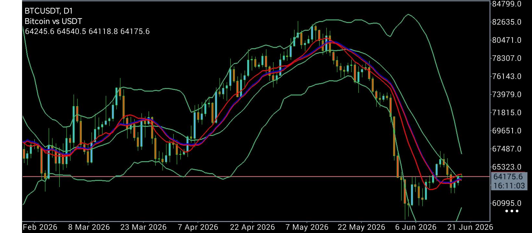Click the 60995.0 price axis label
This screenshot has width=532, height=233.
pos(507,203)
